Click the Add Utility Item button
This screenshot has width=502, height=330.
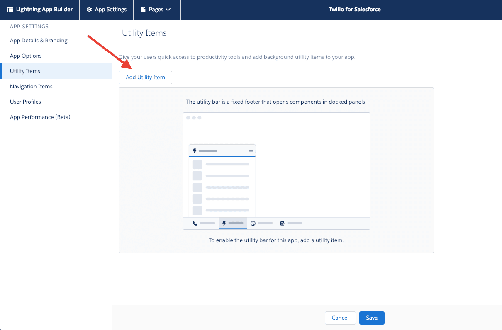click(x=145, y=77)
